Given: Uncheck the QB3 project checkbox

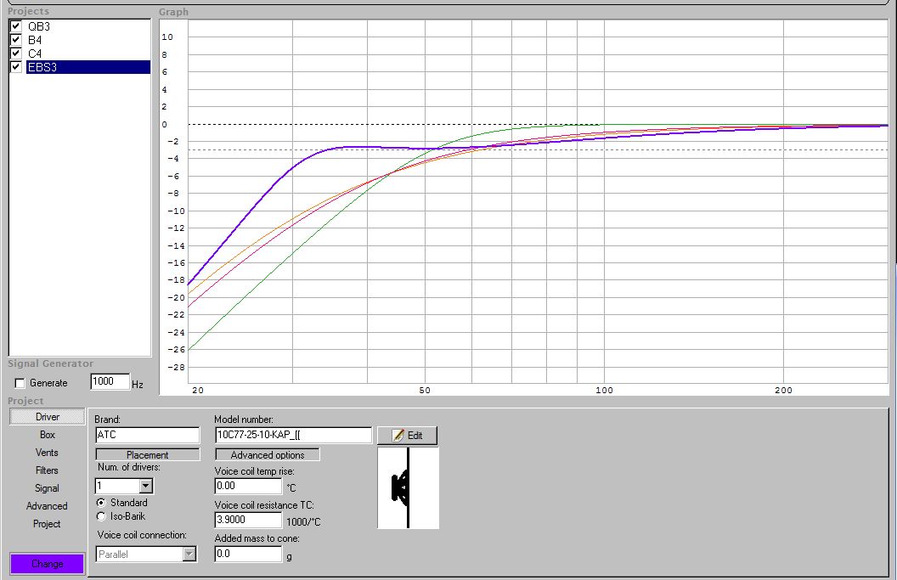Looking at the screenshot, I should [16, 26].
